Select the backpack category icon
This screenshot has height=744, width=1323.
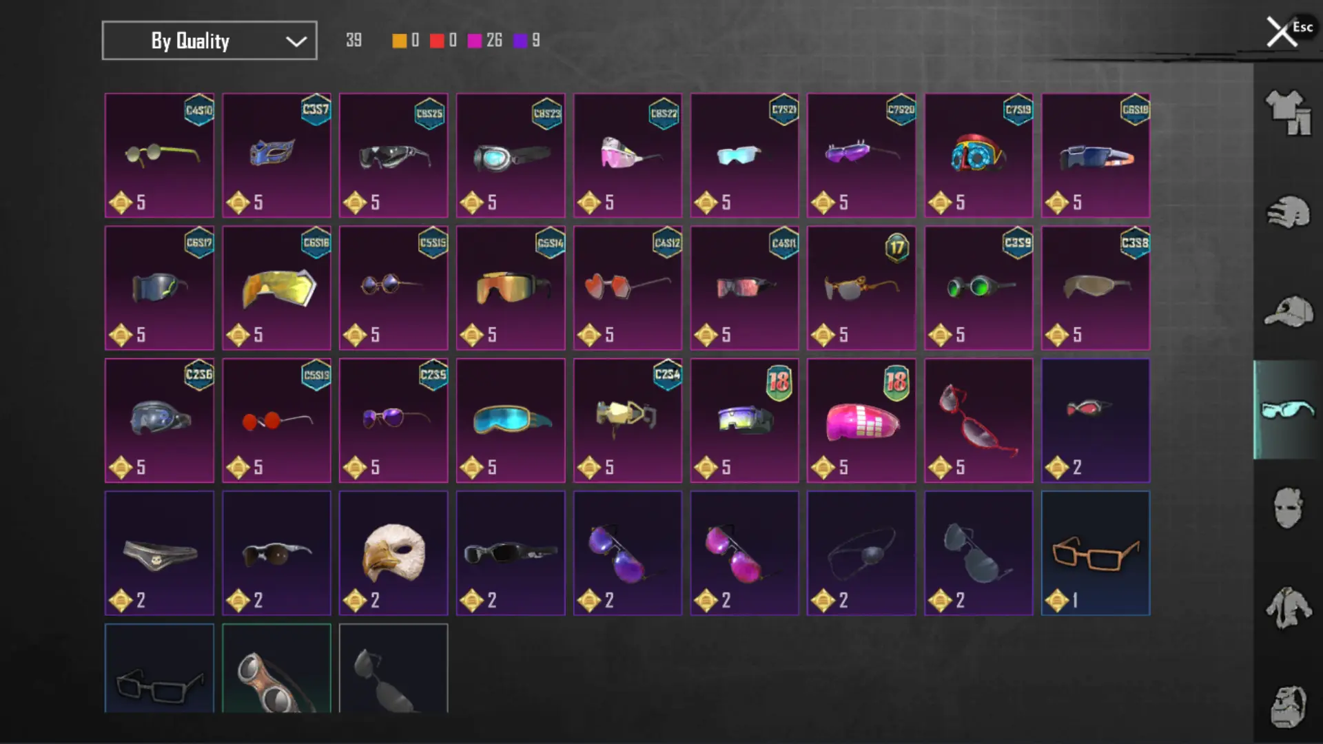[x=1288, y=706]
